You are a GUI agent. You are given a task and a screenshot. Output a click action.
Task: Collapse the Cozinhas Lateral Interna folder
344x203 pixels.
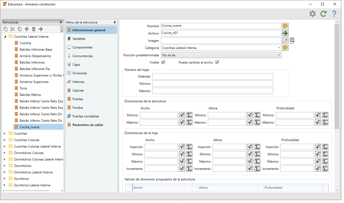(5, 37)
